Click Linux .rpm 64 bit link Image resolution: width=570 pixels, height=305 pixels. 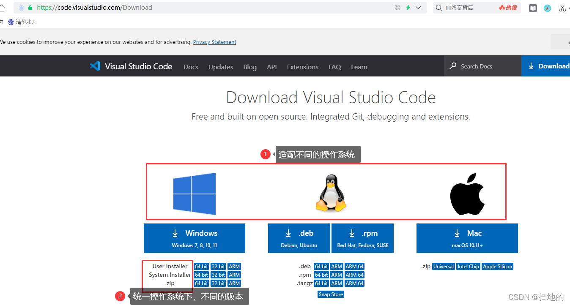[x=321, y=275]
